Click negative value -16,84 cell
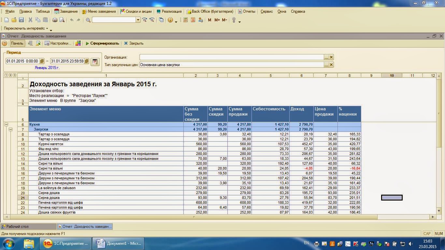The height and width of the screenshot is (250, 445). coord(349,168)
